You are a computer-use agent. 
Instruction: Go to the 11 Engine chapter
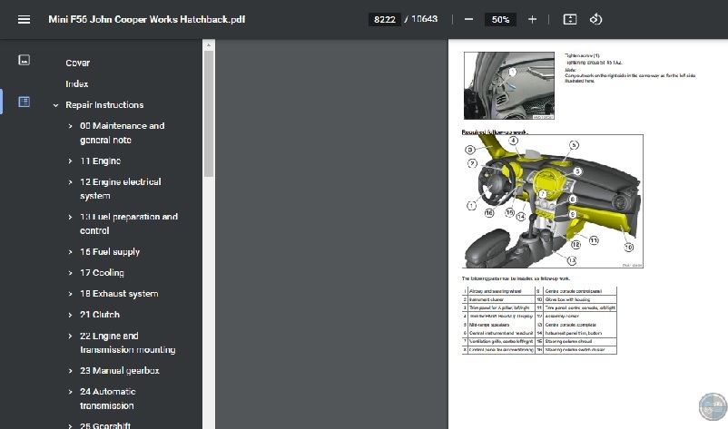pos(100,161)
